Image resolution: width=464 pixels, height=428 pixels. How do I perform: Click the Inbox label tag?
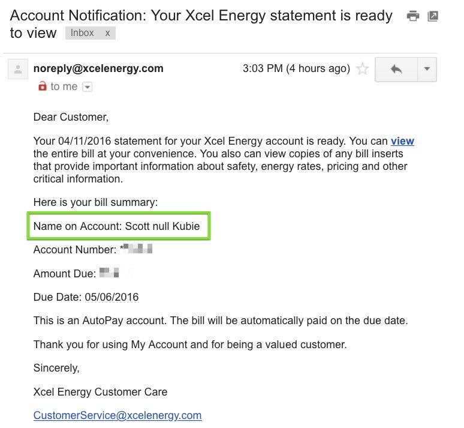82,33
